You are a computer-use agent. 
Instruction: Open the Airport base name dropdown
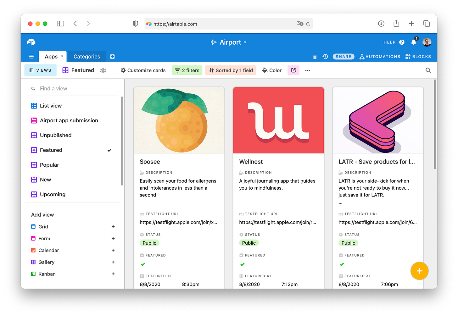pyautogui.click(x=229, y=42)
